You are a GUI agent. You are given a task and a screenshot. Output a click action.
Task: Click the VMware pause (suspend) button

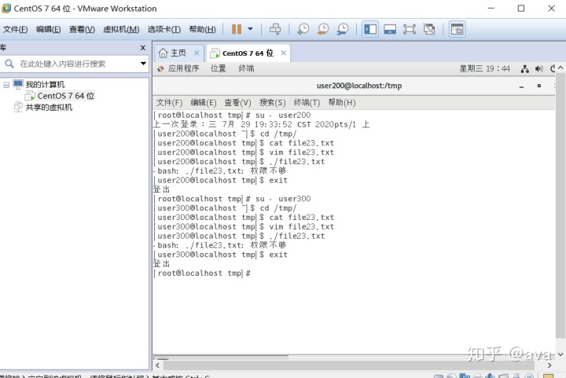[x=237, y=29]
